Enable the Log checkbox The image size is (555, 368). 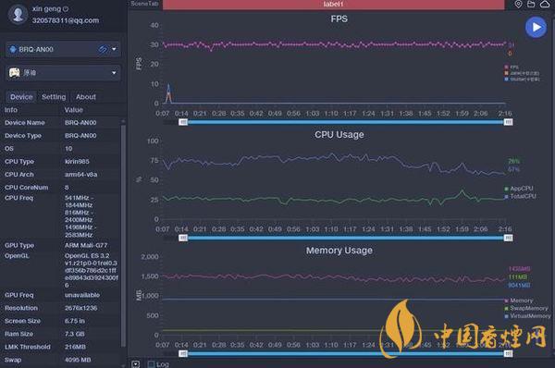pos(151,364)
